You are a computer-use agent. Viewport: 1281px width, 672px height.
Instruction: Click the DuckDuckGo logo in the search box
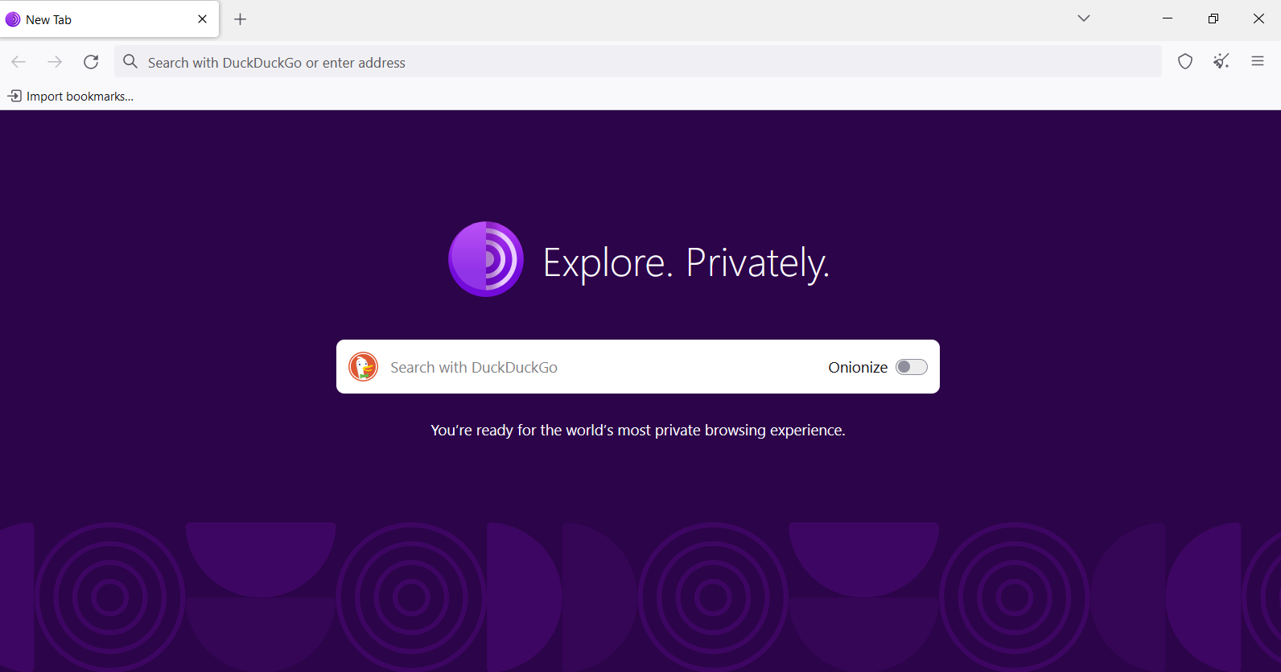click(363, 367)
